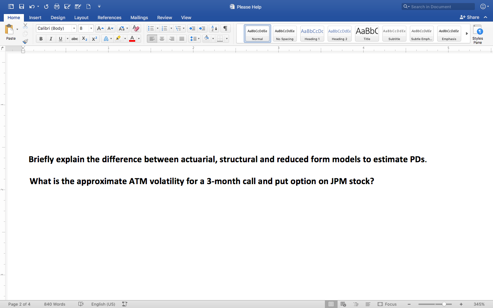
Task: Expand the styles gallery arrow
Action: pyautogui.click(x=467, y=34)
